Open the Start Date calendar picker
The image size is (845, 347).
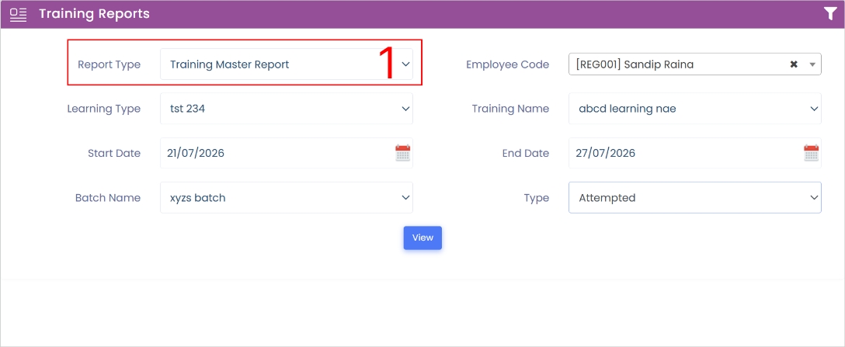(x=402, y=153)
